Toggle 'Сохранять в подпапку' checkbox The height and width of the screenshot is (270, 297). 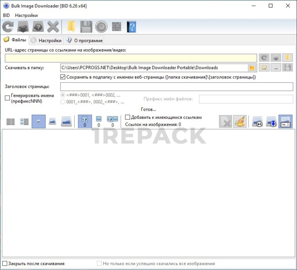coord(63,77)
